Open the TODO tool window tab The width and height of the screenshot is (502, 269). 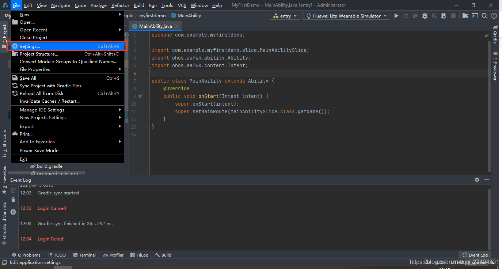57,255
